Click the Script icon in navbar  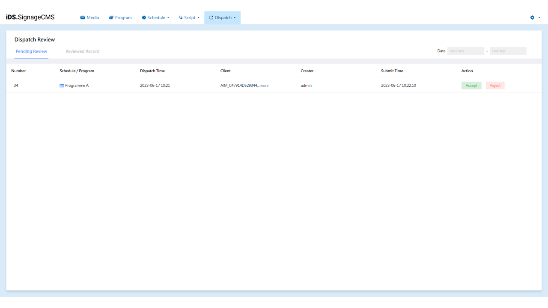click(181, 18)
